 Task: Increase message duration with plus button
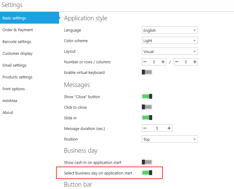point(169,128)
